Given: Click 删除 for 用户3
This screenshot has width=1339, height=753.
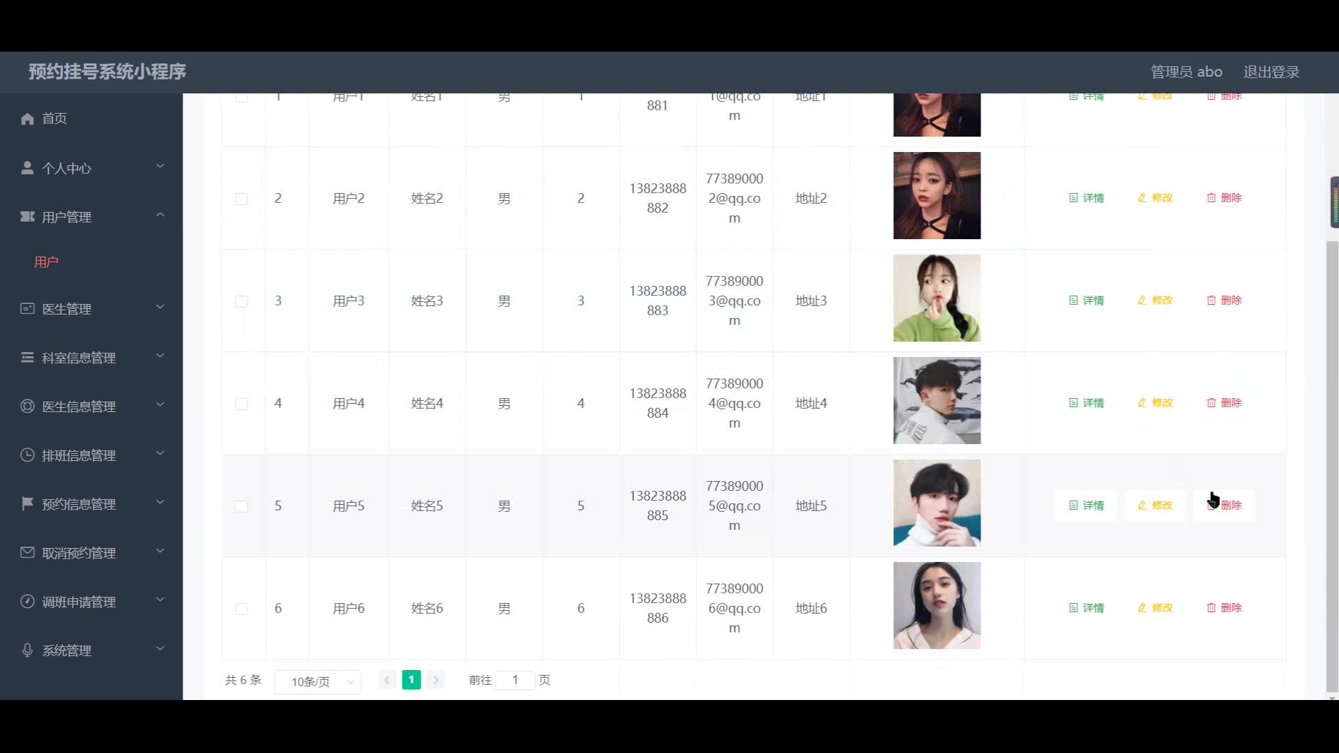Looking at the screenshot, I should click(x=1224, y=301).
